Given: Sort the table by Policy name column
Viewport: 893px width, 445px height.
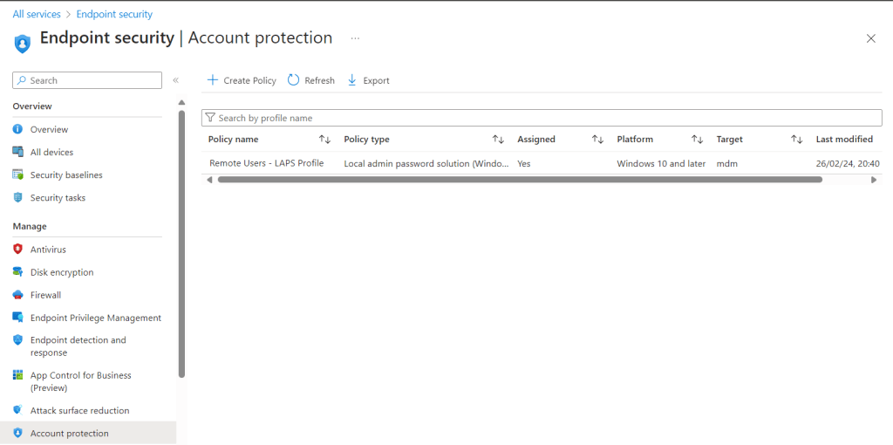Looking at the screenshot, I should pyautogui.click(x=324, y=140).
